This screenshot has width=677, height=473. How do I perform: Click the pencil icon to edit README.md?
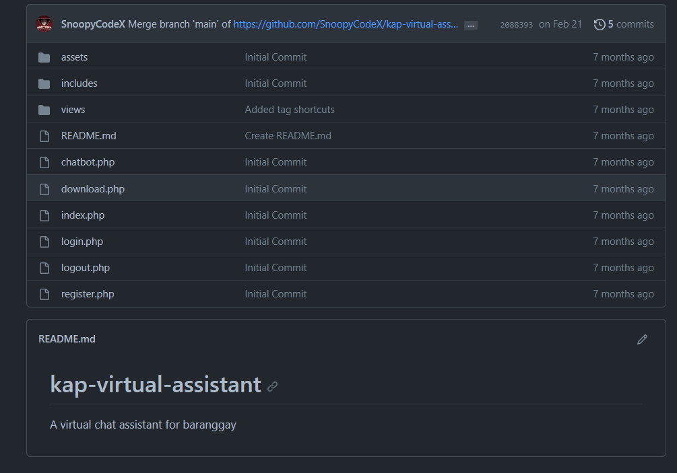pos(642,339)
